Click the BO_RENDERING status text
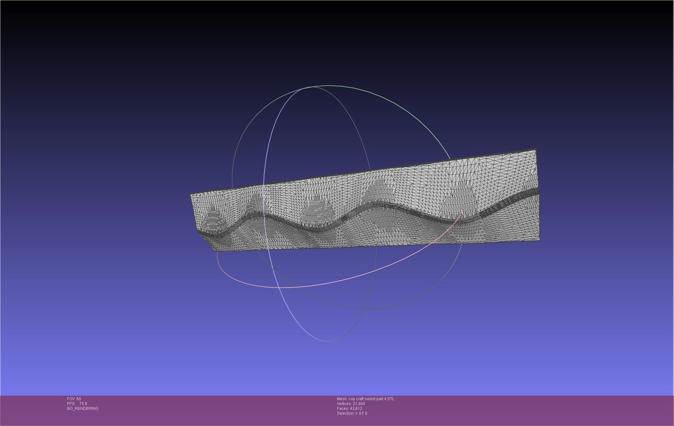Viewport: 674px width, 426px height. tap(83, 409)
